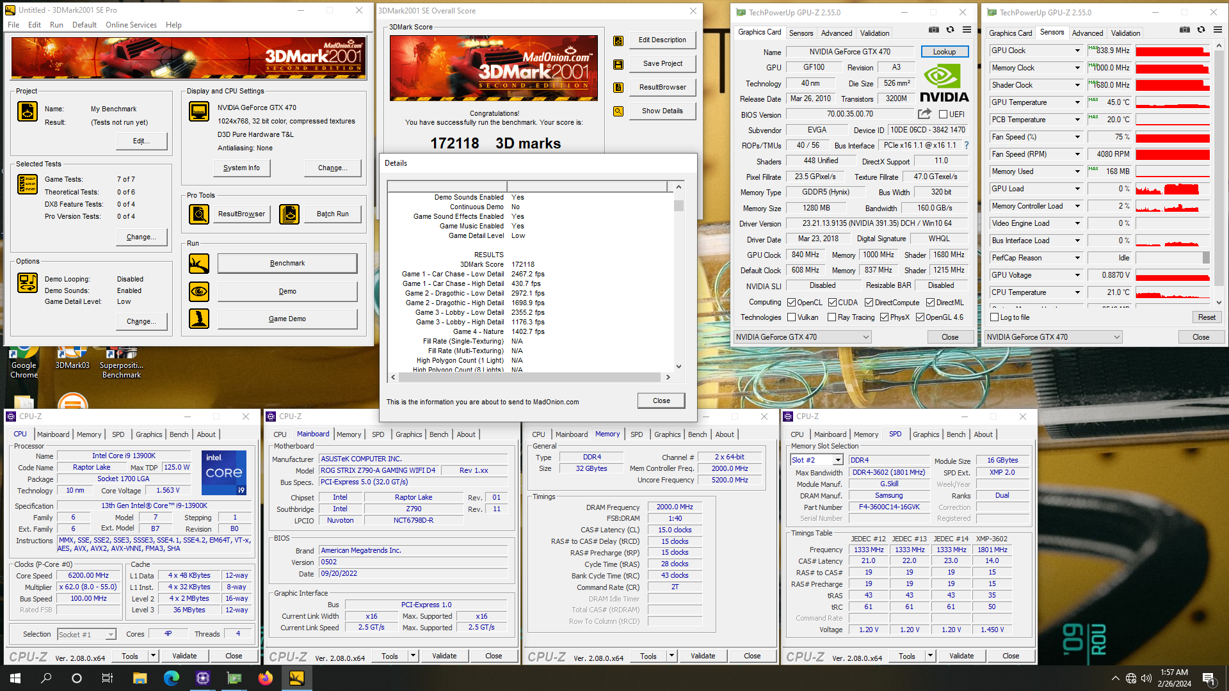Click the ResultBrowser icon in Overall Score window
1229x691 pixels.
click(618, 88)
